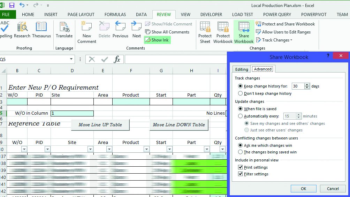Viewport: 350px width, 197px height.
Task: Click Show All Comments
Action: [167, 32]
